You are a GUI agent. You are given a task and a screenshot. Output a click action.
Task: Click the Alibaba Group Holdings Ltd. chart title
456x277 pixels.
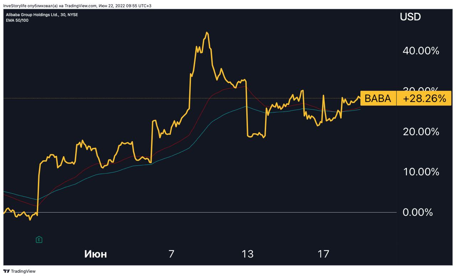tap(42, 15)
